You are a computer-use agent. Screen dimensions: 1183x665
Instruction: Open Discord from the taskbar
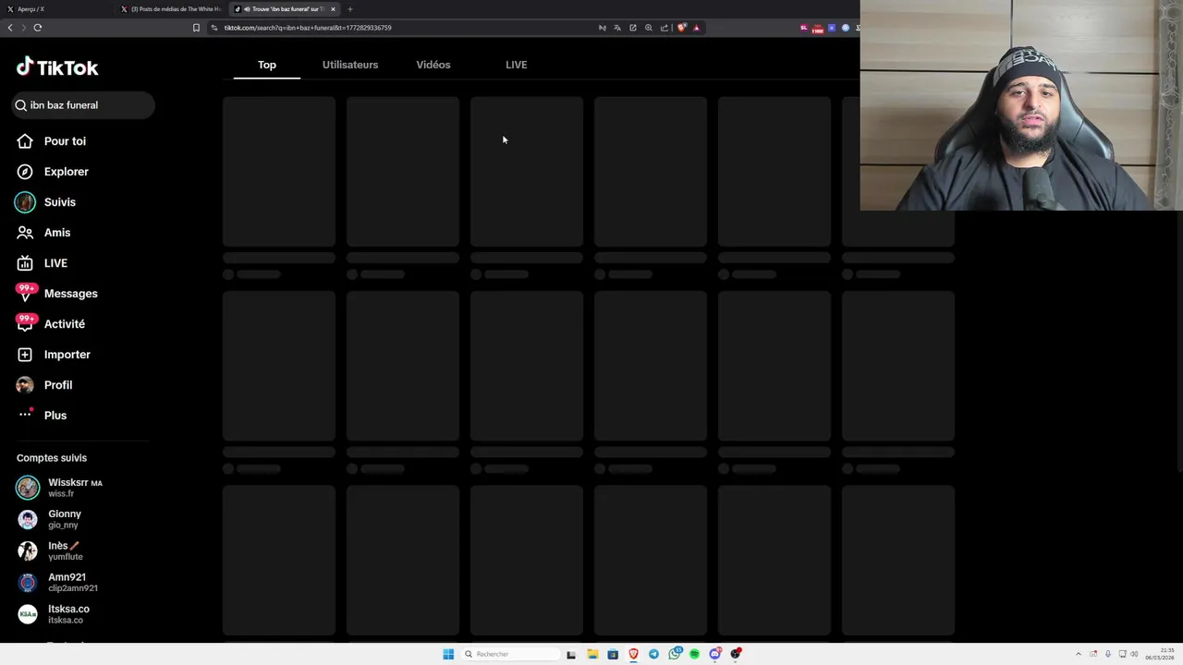coord(715,654)
